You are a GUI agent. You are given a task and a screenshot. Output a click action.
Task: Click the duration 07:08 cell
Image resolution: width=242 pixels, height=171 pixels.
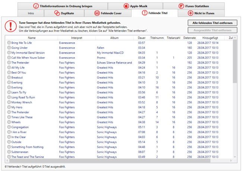pos(141,132)
